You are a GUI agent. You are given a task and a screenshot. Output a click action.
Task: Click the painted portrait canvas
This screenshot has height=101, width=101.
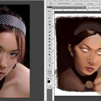(x=78, y=54)
